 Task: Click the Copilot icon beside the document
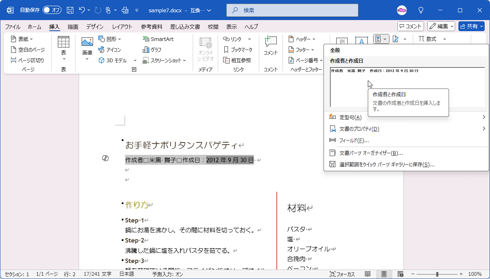(x=105, y=158)
